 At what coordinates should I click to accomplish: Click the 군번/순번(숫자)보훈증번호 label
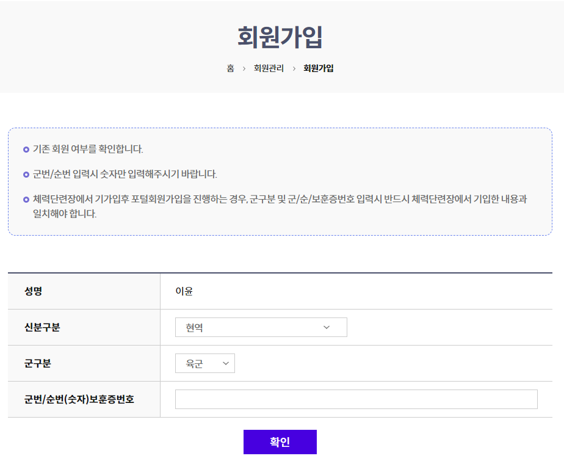pyautogui.click(x=79, y=399)
